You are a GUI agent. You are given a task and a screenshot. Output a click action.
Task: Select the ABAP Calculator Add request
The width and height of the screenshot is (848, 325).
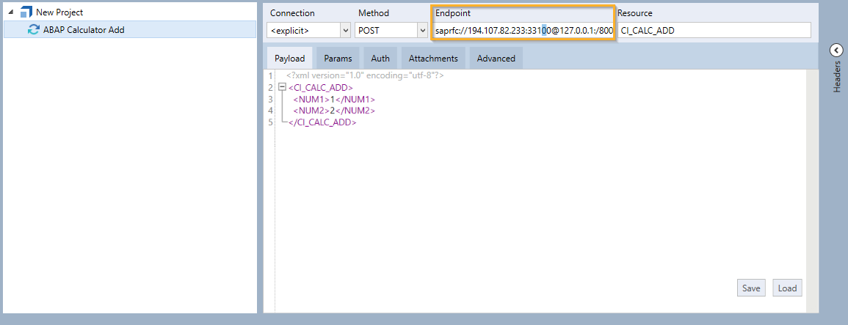[x=130, y=29]
